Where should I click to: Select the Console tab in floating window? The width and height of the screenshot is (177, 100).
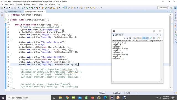coord(118,35)
